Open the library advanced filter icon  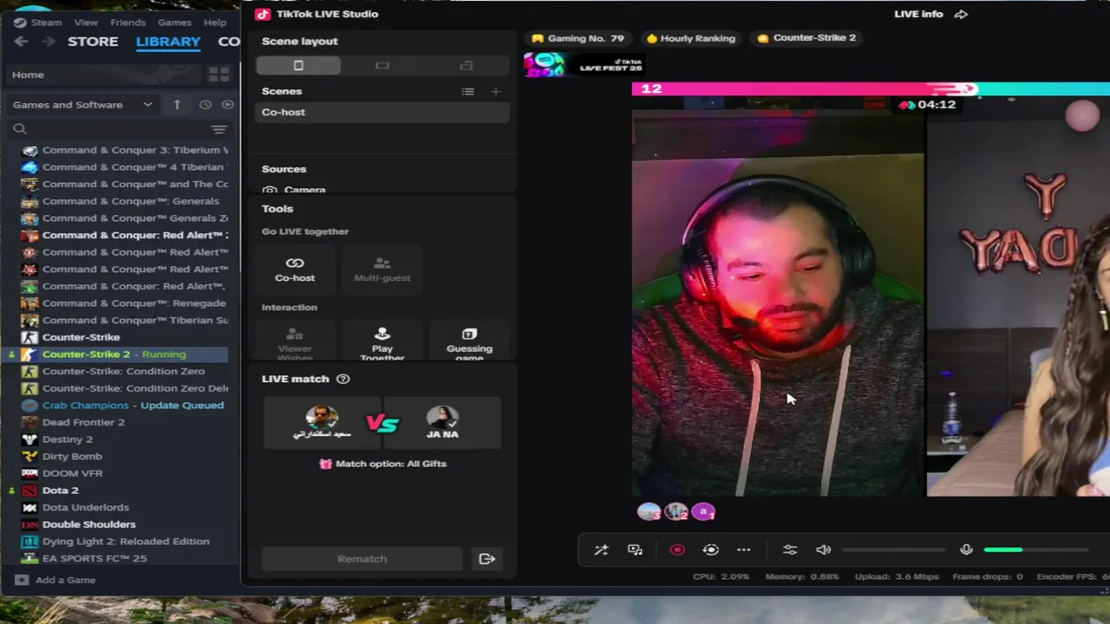(219, 129)
